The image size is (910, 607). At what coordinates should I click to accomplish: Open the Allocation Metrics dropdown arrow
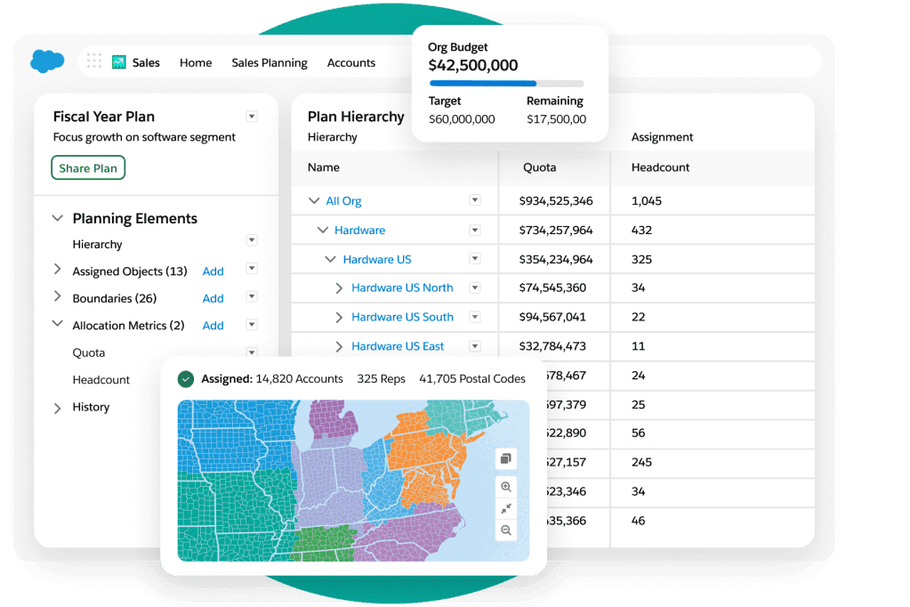pyautogui.click(x=252, y=324)
